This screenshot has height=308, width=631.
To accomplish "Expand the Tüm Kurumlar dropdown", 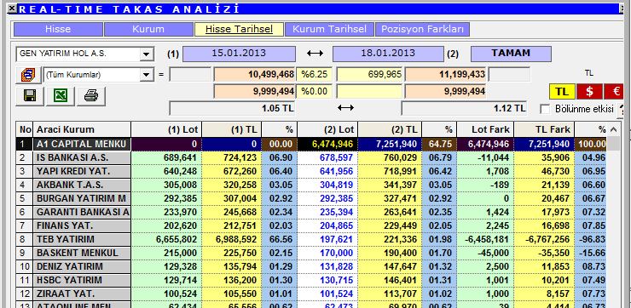I will pyautogui.click(x=147, y=75).
